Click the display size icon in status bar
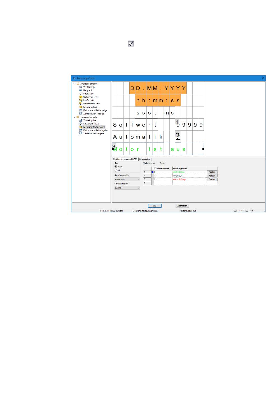This screenshot has width=266, height=394. click(247, 211)
